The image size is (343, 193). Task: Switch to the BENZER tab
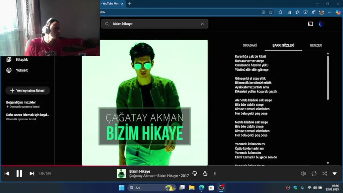[x=316, y=45]
